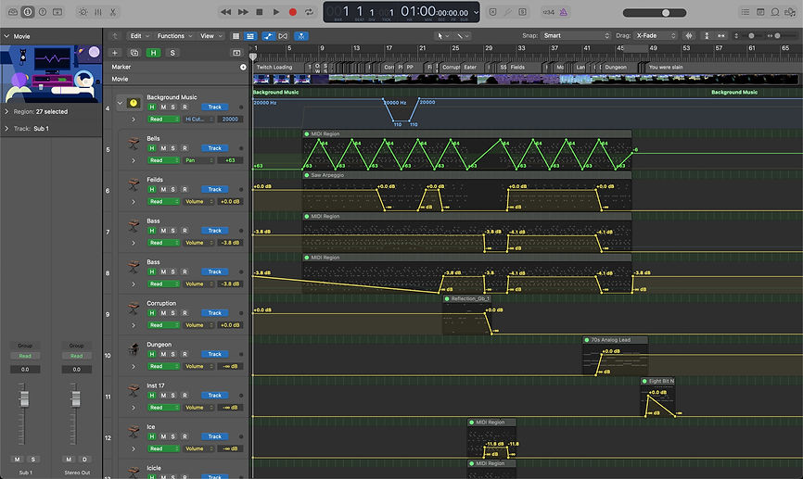Click the movie thumbnail preview
The width and height of the screenshot is (803, 479).
(x=51, y=74)
